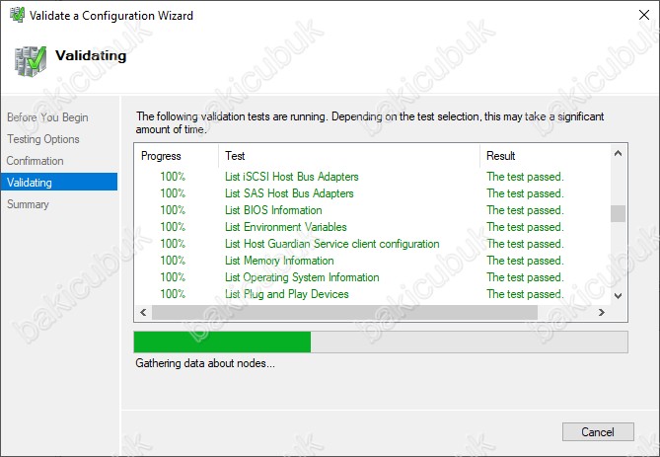This screenshot has width=660, height=457.
Task: Select the List Environment Variables row
Action: point(372,227)
